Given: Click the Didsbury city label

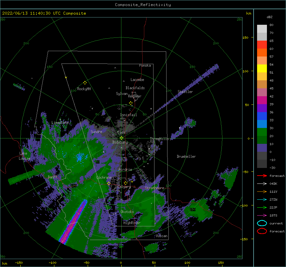Looking at the screenshot, I should click(120, 142).
